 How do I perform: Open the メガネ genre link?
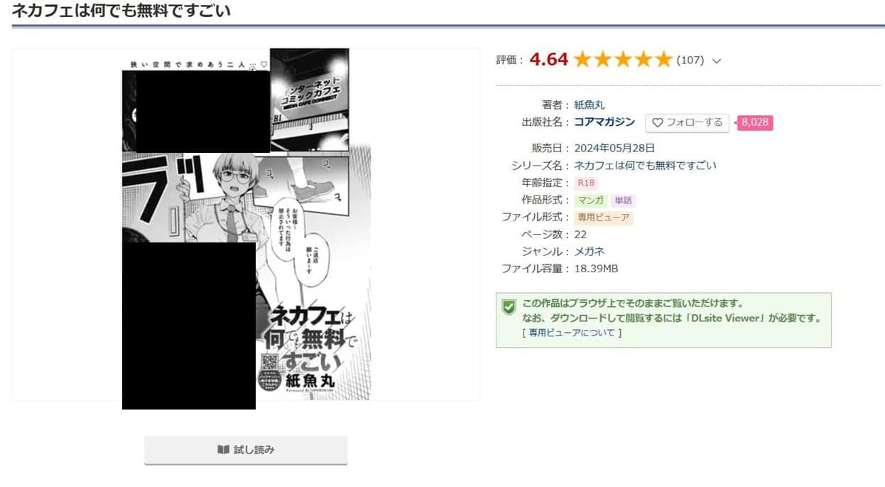[x=590, y=252]
